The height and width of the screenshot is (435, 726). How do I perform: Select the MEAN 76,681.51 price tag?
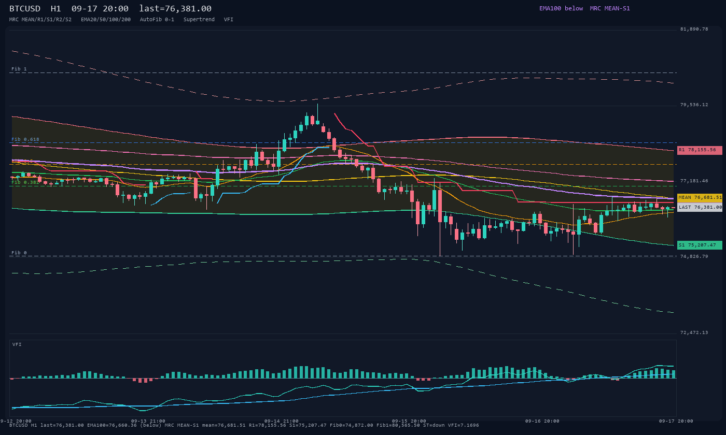click(700, 198)
